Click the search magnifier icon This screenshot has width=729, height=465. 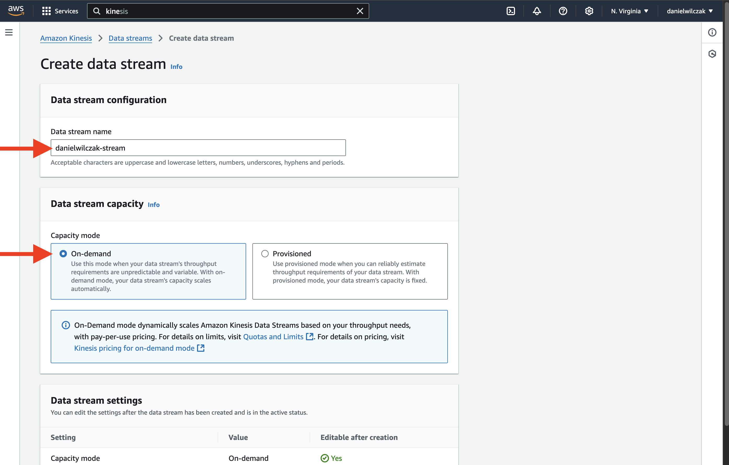97,11
